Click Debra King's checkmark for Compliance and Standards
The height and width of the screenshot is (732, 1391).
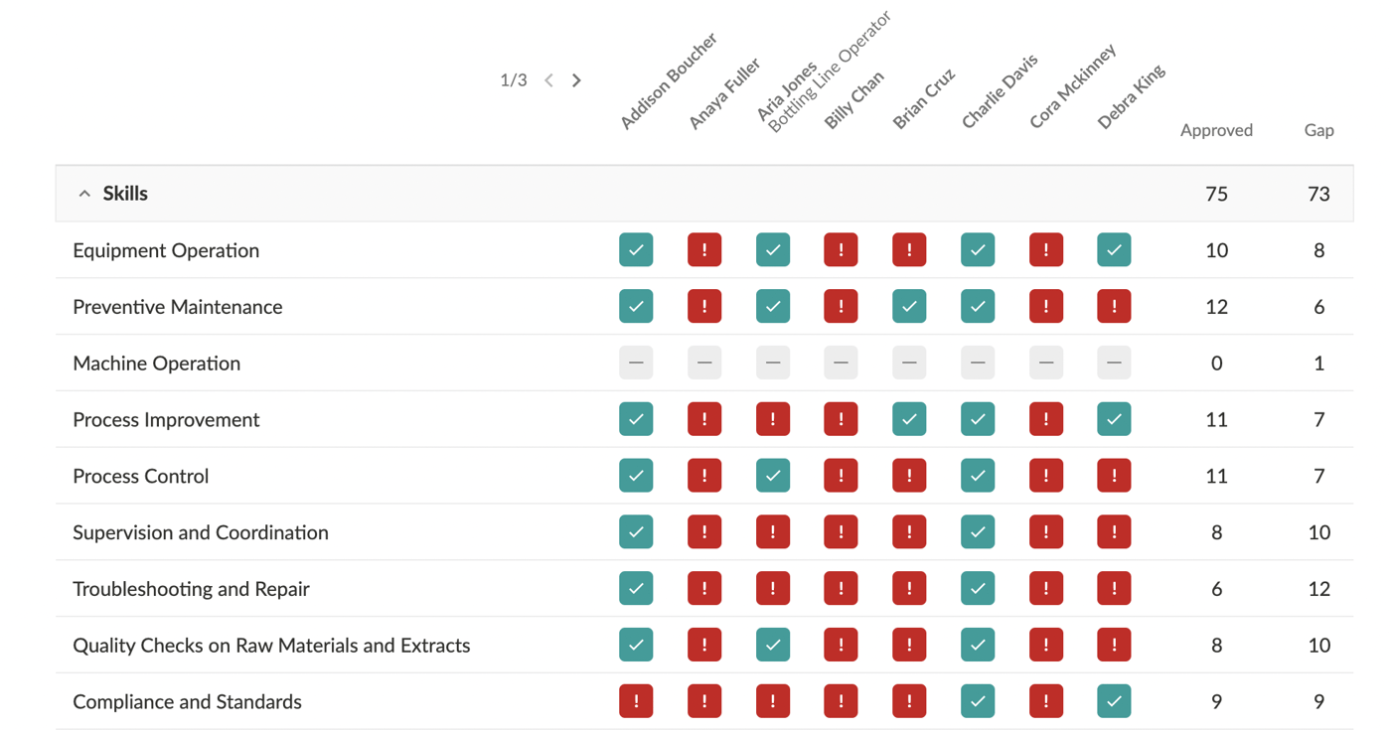(x=1114, y=701)
